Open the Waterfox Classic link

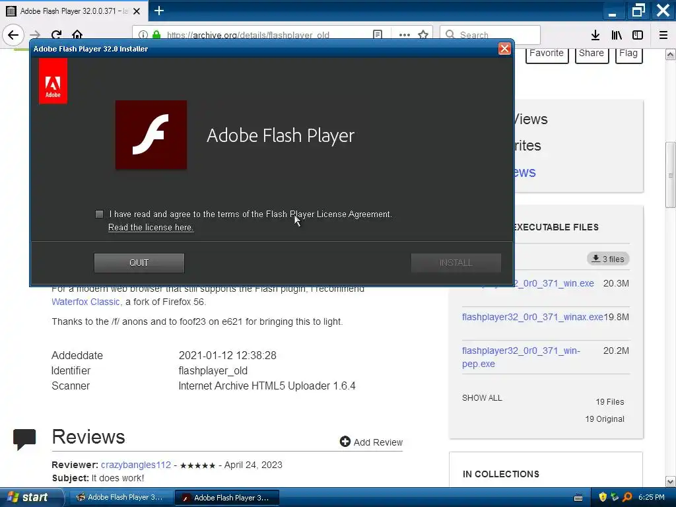point(85,302)
